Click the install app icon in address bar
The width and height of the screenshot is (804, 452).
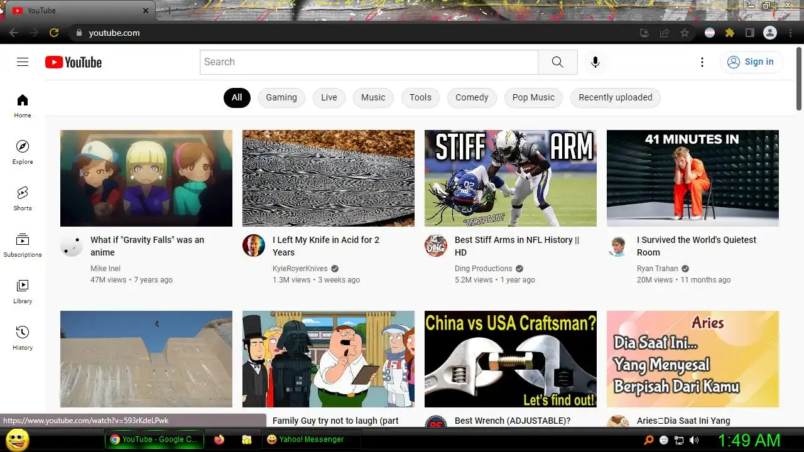pyautogui.click(x=644, y=33)
